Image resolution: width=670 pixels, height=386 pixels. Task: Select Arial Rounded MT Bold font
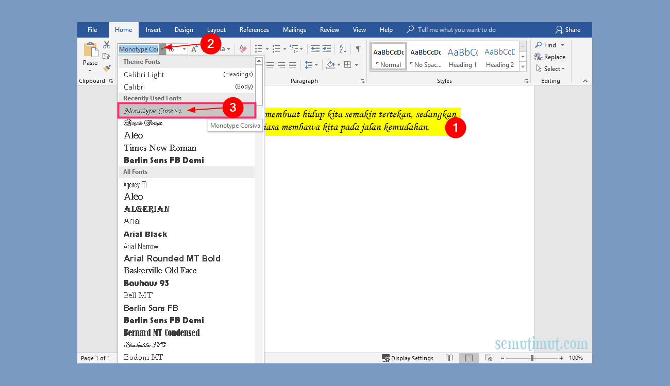coord(187,258)
